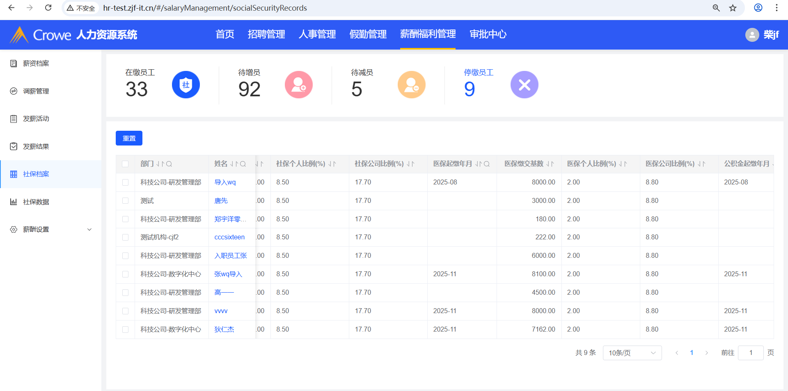Image resolution: width=788 pixels, height=391 pixels.
Task: Click the search icon in 医保起缴年月 header
Action: pyautogui.click(x=487, y=164)
